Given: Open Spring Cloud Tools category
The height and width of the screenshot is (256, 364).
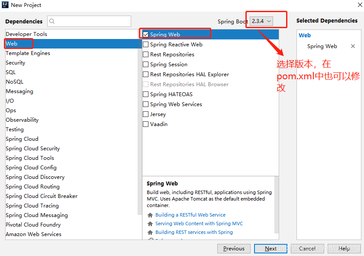Looking at the screenshot, I should coord(72,158).
